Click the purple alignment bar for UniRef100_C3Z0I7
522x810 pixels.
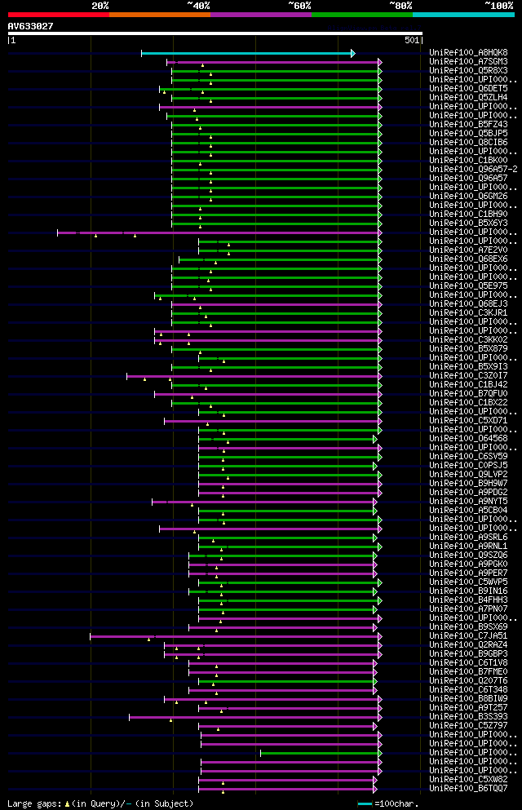click(x=254, y=377)
